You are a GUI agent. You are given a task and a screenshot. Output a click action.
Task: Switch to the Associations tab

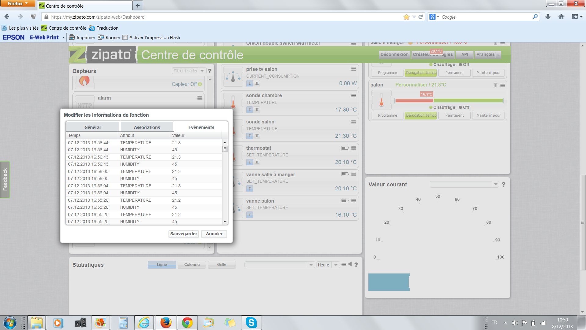tap(147, 127)
